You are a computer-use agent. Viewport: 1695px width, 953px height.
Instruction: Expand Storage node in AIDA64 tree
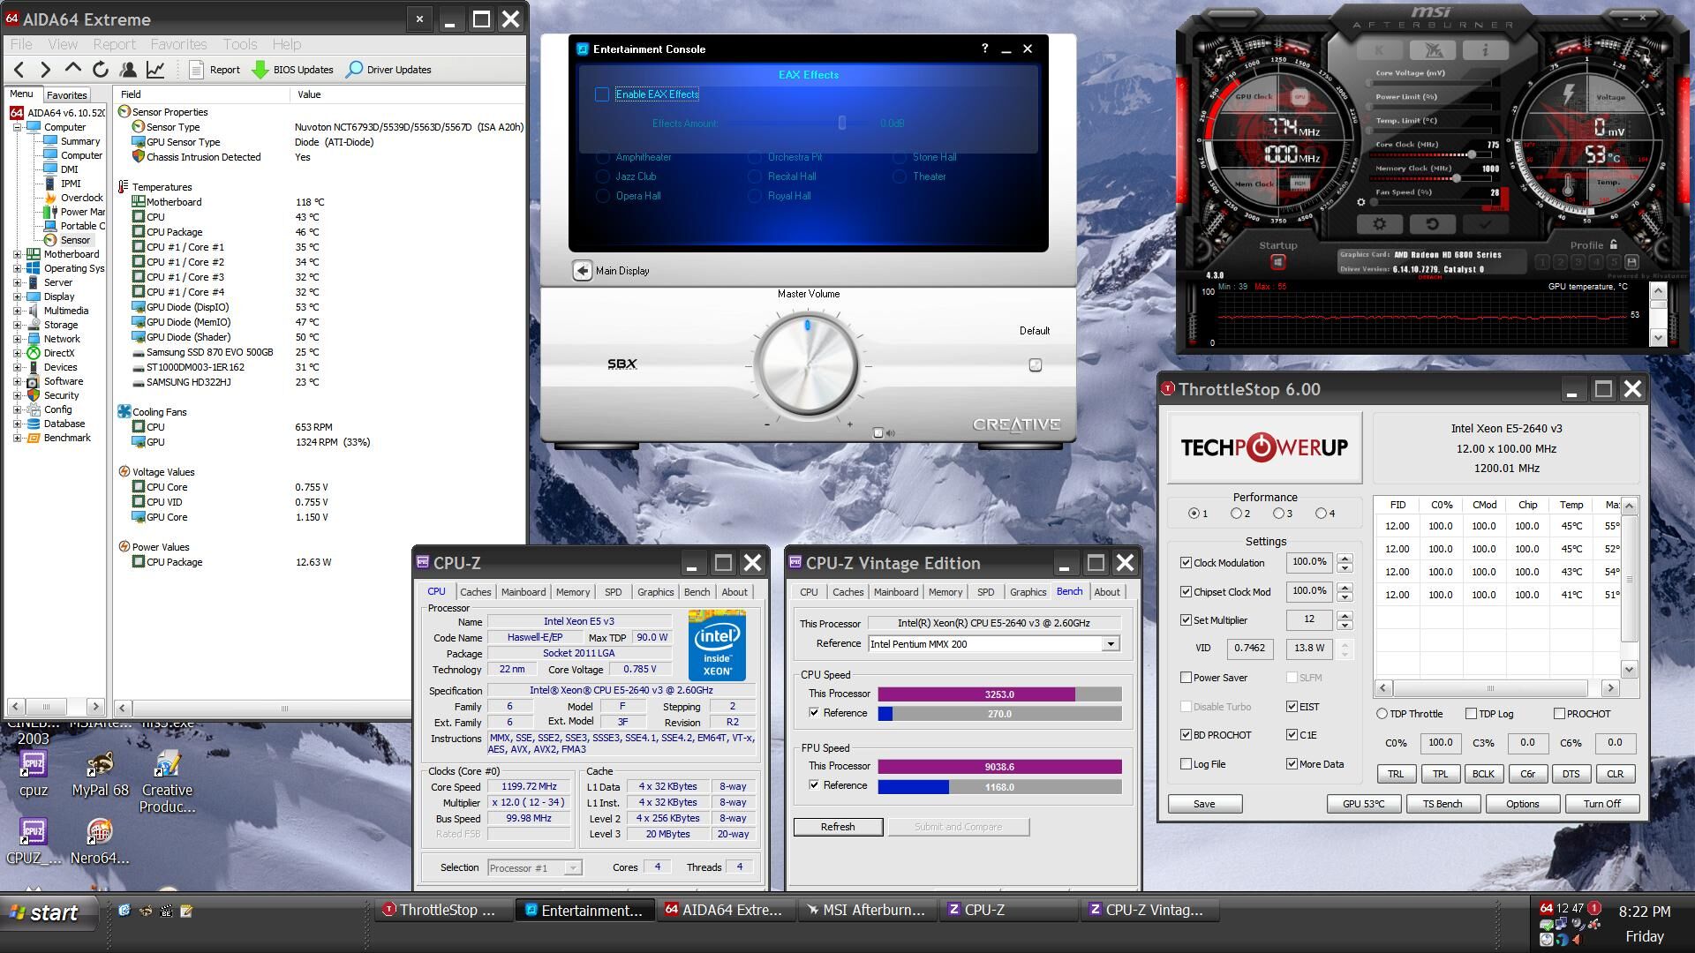(17, 325)
